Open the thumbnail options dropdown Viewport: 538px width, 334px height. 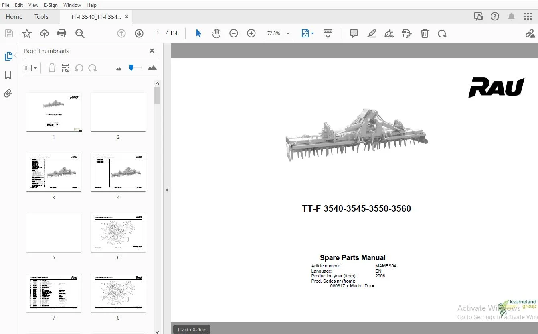click(30, 68)
